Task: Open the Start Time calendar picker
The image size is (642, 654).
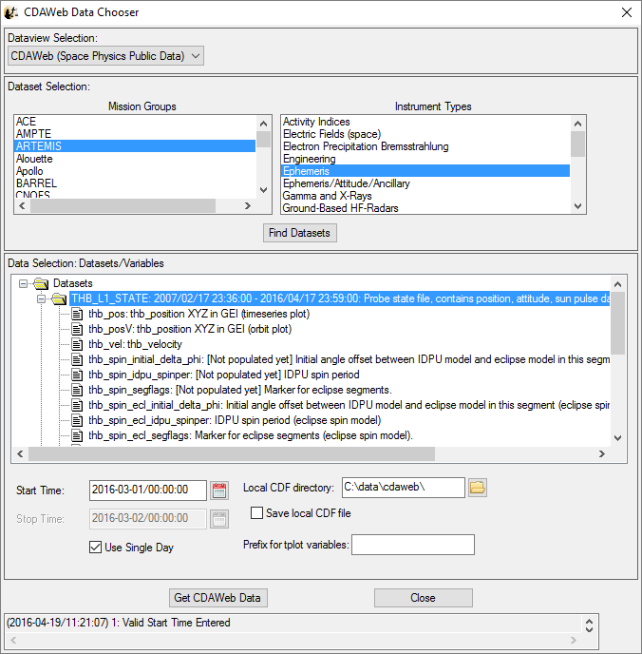Action: (x=219, y=490)
